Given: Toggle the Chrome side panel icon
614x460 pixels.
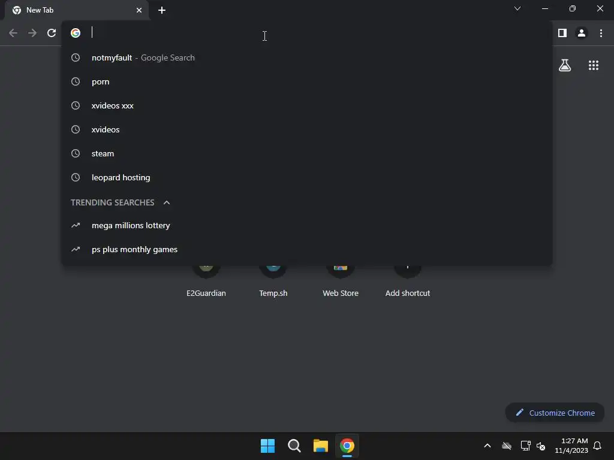Looking at the screenshot, I should point(562,34).
